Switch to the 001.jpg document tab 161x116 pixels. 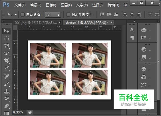pos(36,23)
